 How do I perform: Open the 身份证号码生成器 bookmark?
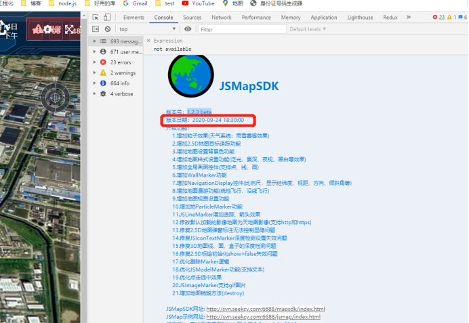(277, 3)
